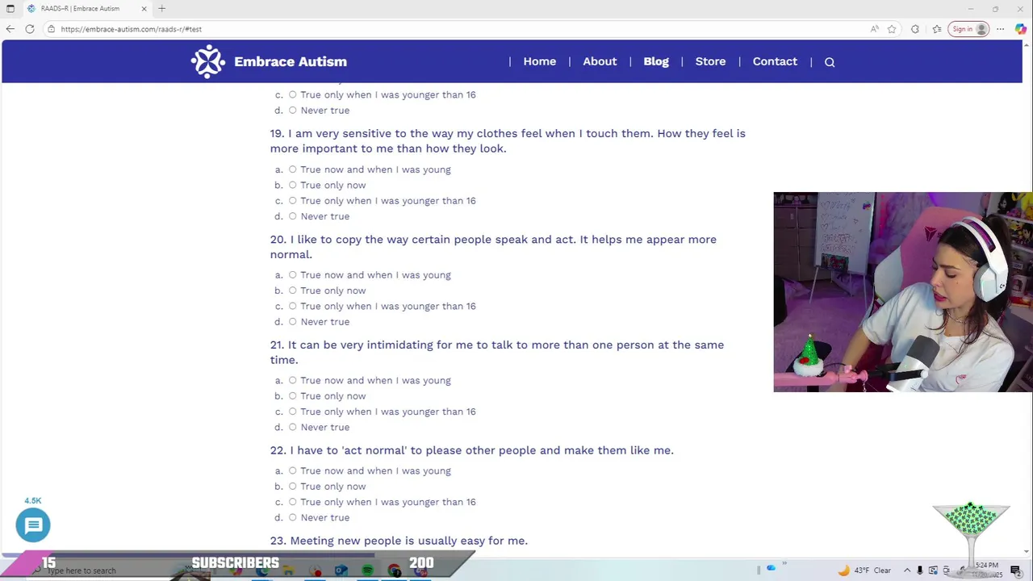1033x581 pixels.
Task: Open a new tab with plus icon
Action: 161,9
